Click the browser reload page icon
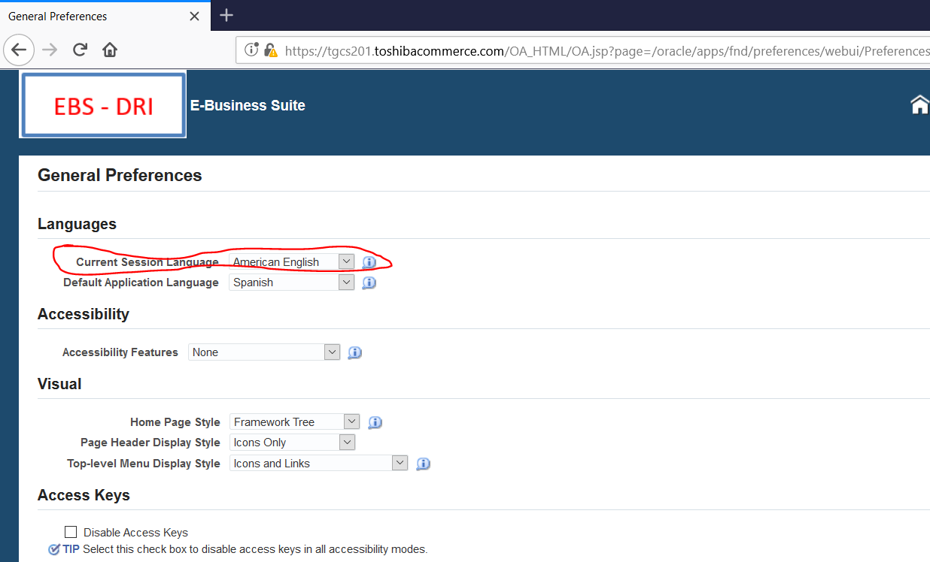Image resolution: width=930 pixels, height=562 pixels. (80, 50)
